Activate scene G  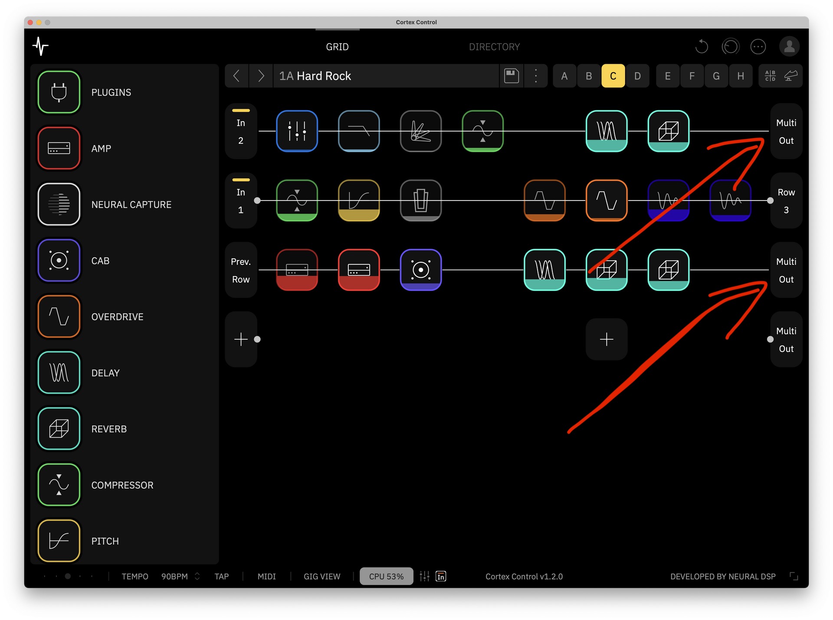click(x=716, y=76)
